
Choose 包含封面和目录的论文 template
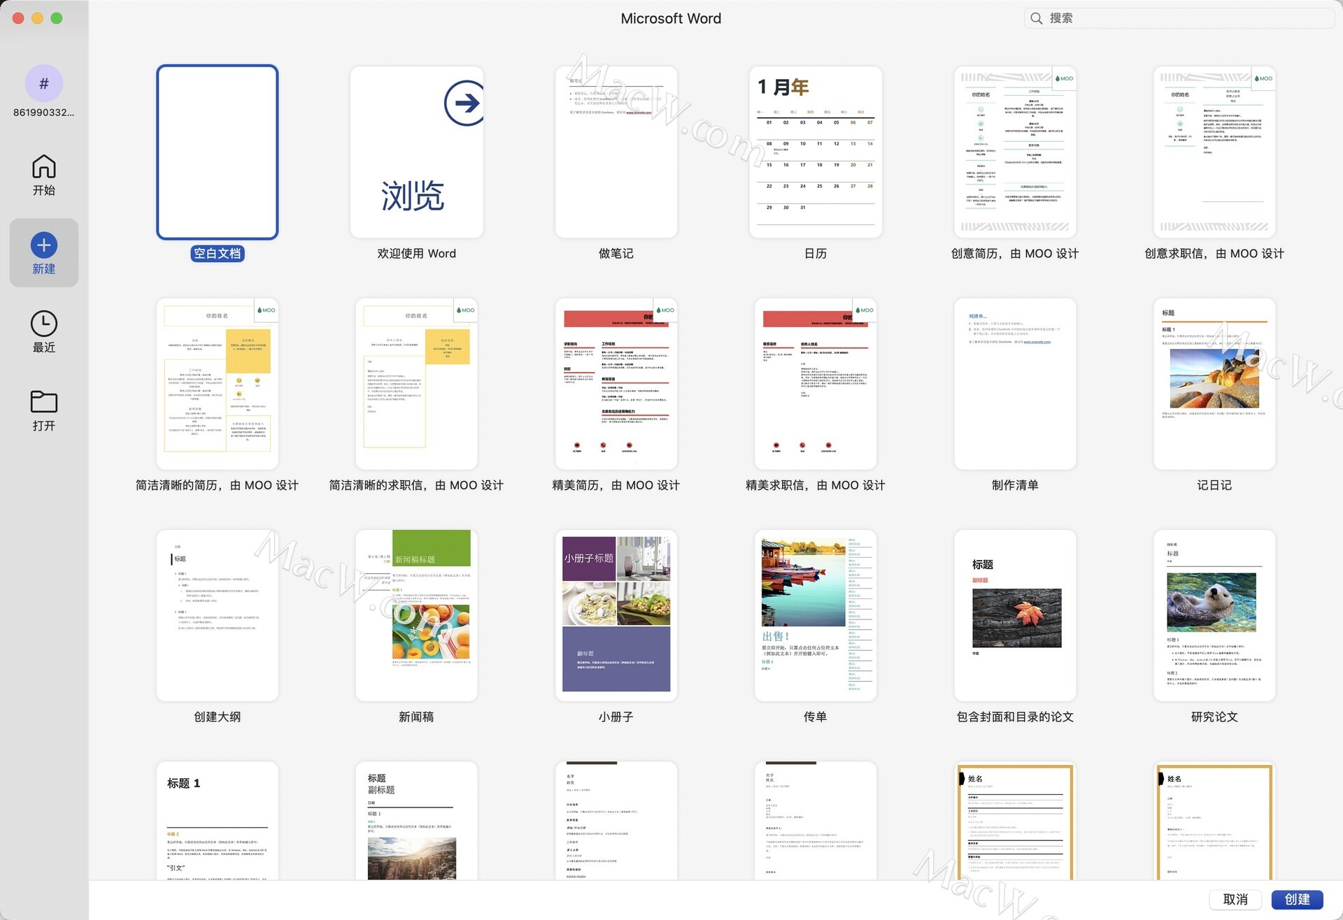1015,615
